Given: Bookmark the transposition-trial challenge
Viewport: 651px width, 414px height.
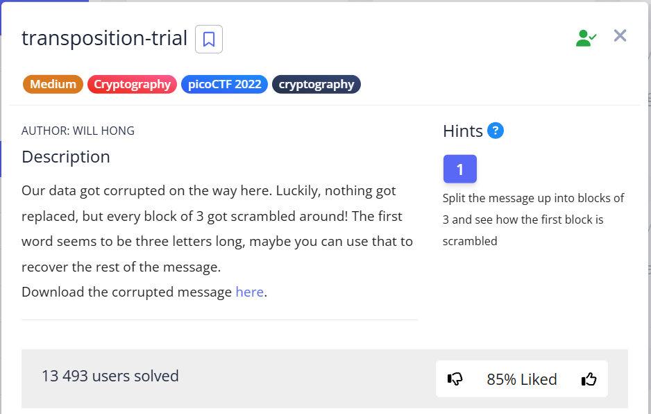Looking at the screenshot, I should 209,39.
